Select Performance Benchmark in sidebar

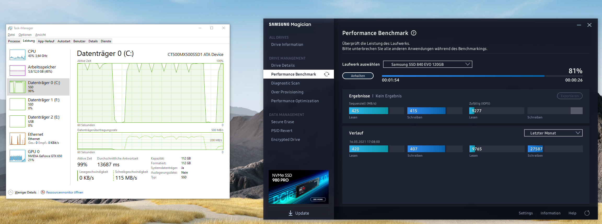pyautogui.click(x=299, y=74)
